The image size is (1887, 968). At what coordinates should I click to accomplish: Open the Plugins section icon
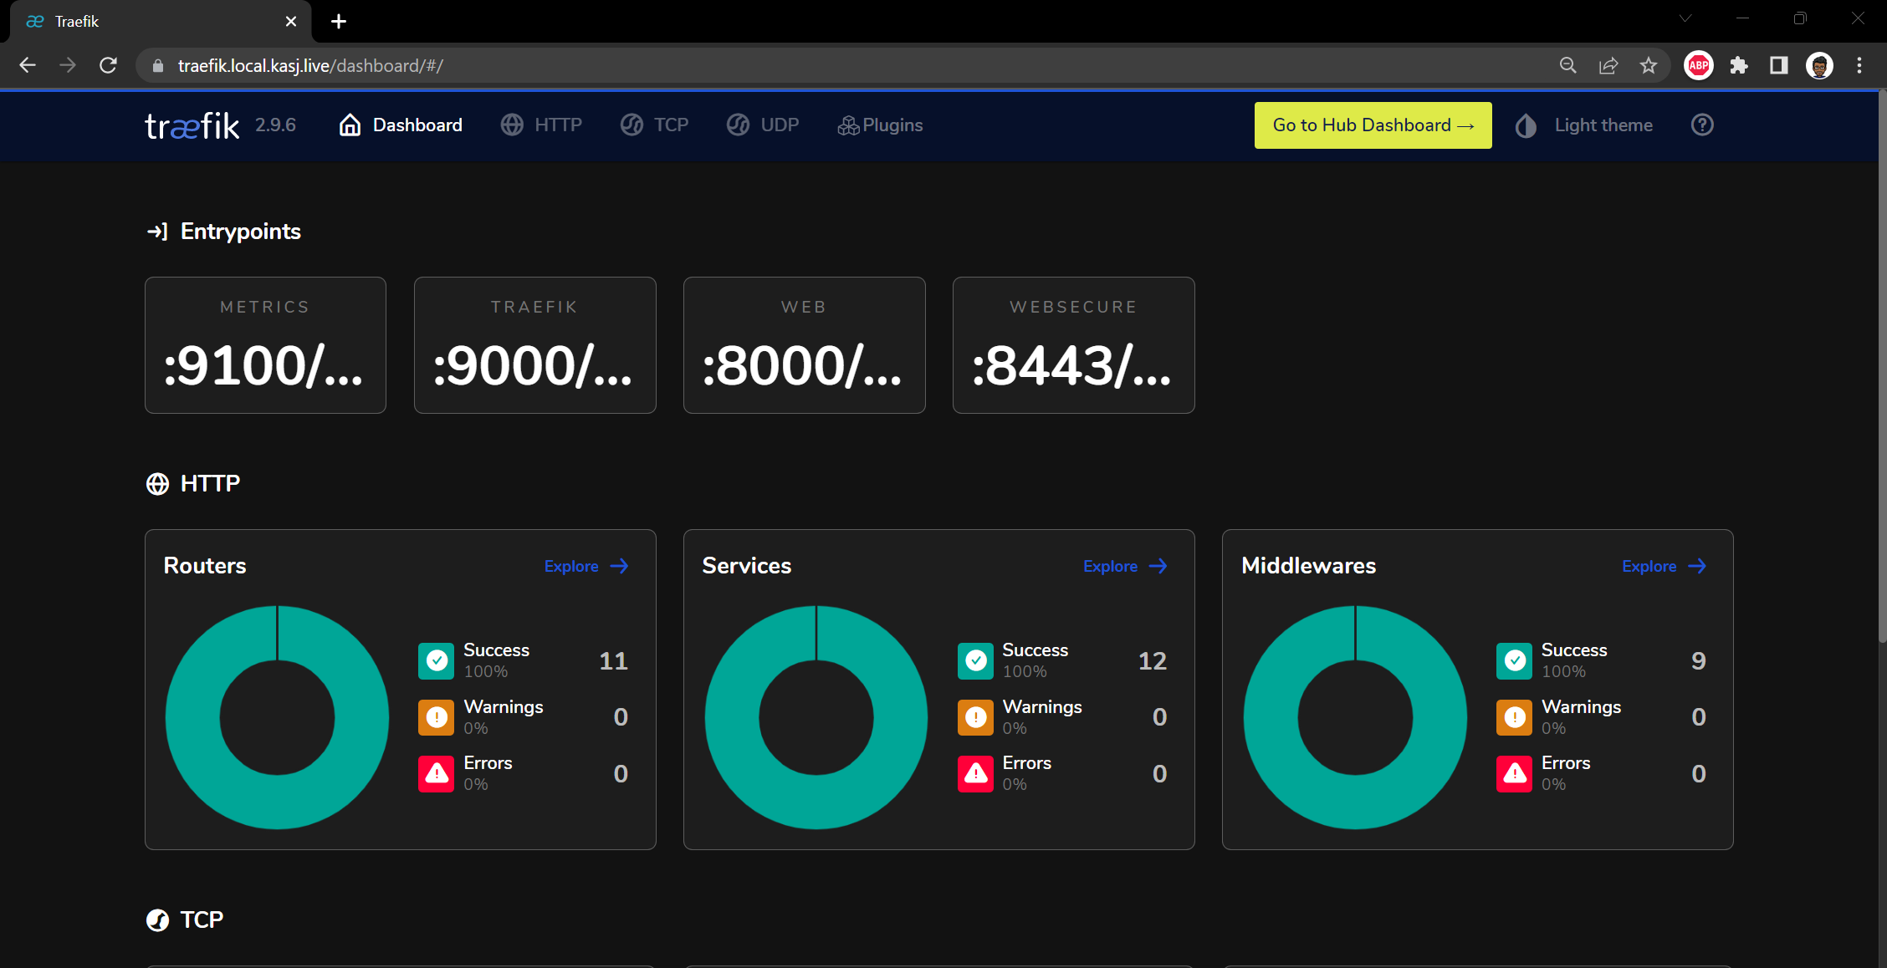click(848, 125)
